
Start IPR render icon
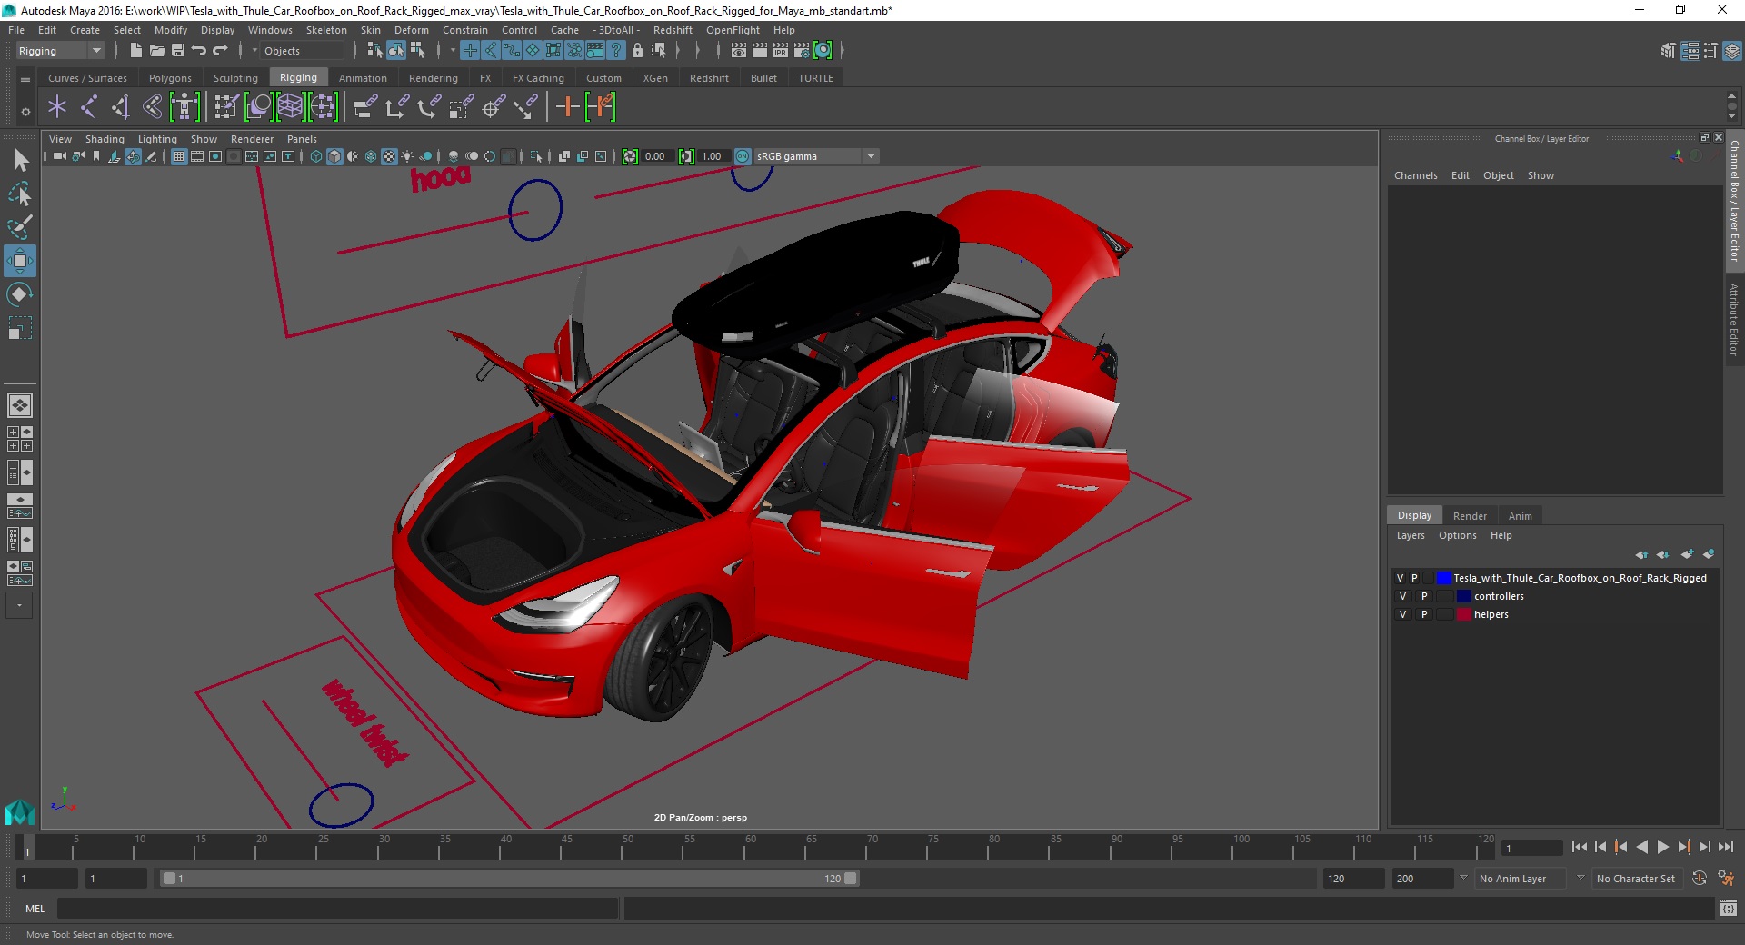point(781,51)
